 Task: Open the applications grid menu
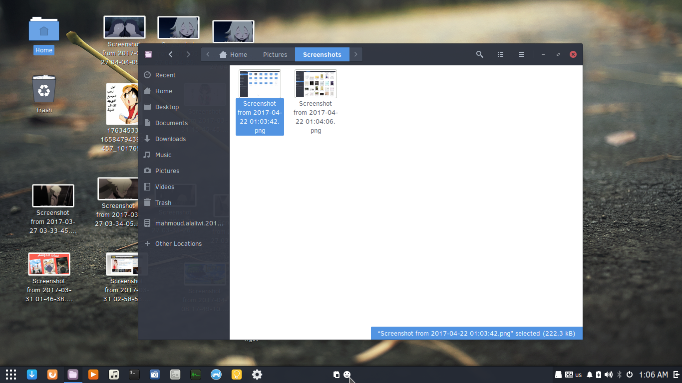(x=11, y=374)
